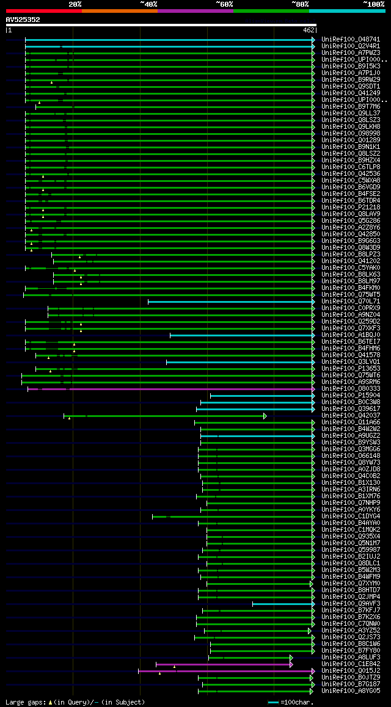Viewport: 391px width, 707px height.
Task: Select the UniRef100_Q70L71 label
Action: coord(351,302)
